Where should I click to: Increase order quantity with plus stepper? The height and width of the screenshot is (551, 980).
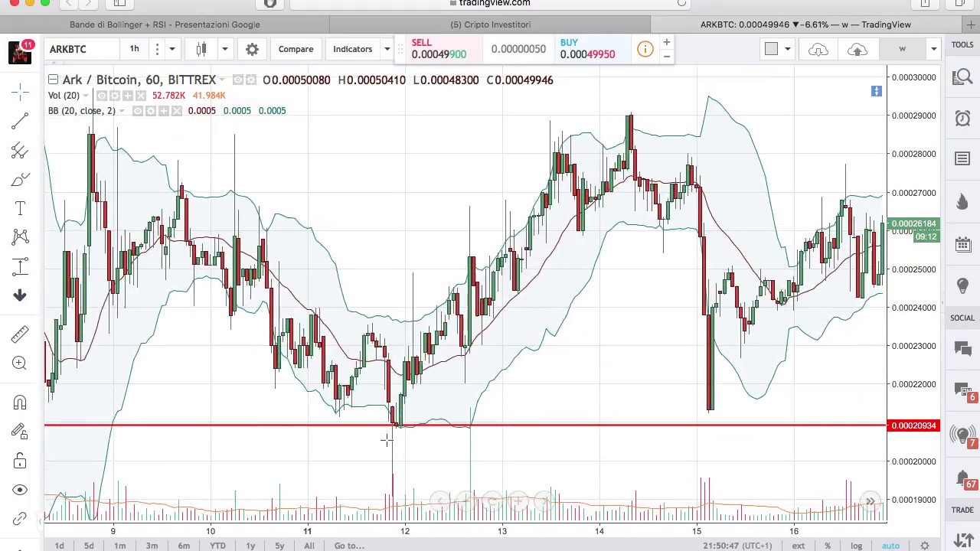(x=666, y=42)
